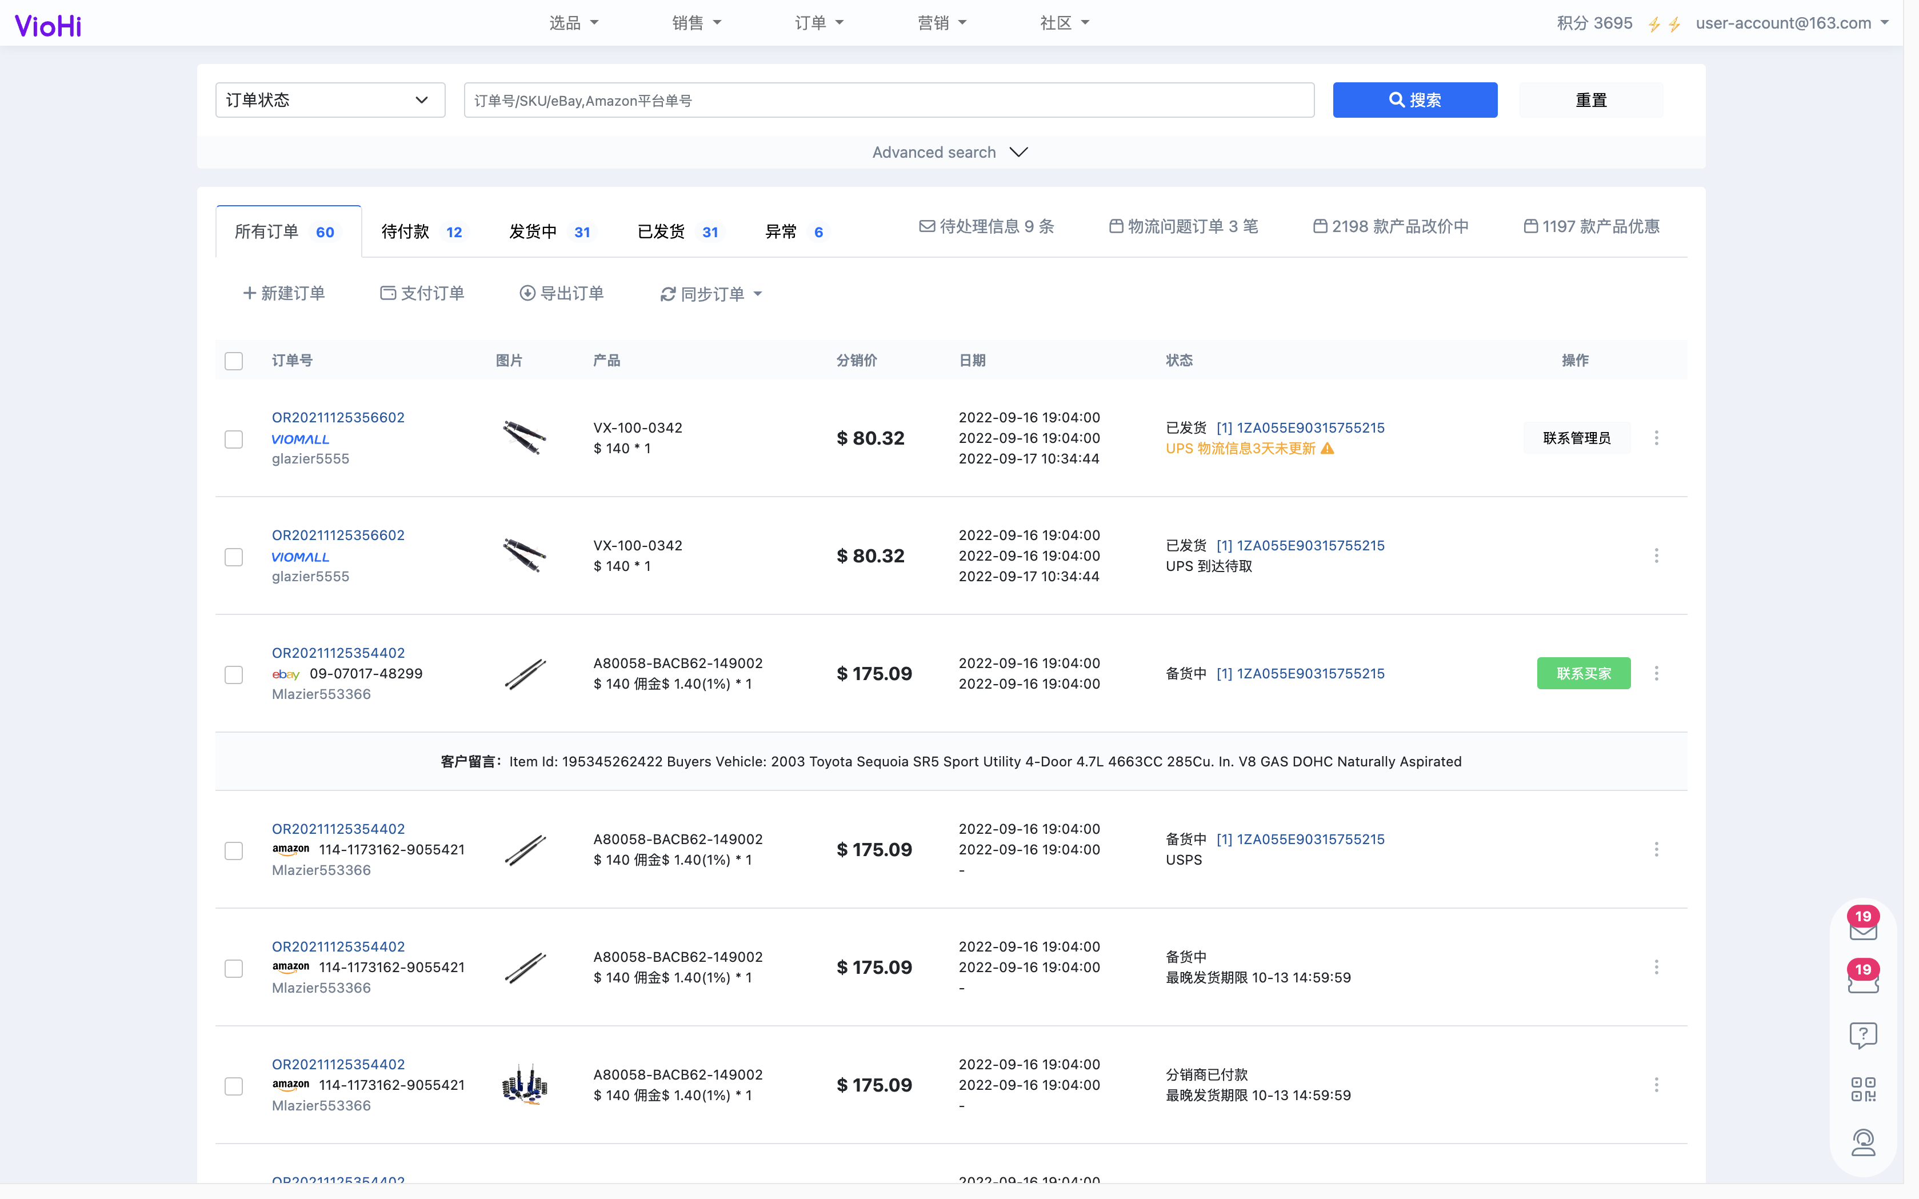The height and width of the screenshot is (1199, 1919).
Task: Check the checkbox for the USPS amazon row
Action: 234,851
